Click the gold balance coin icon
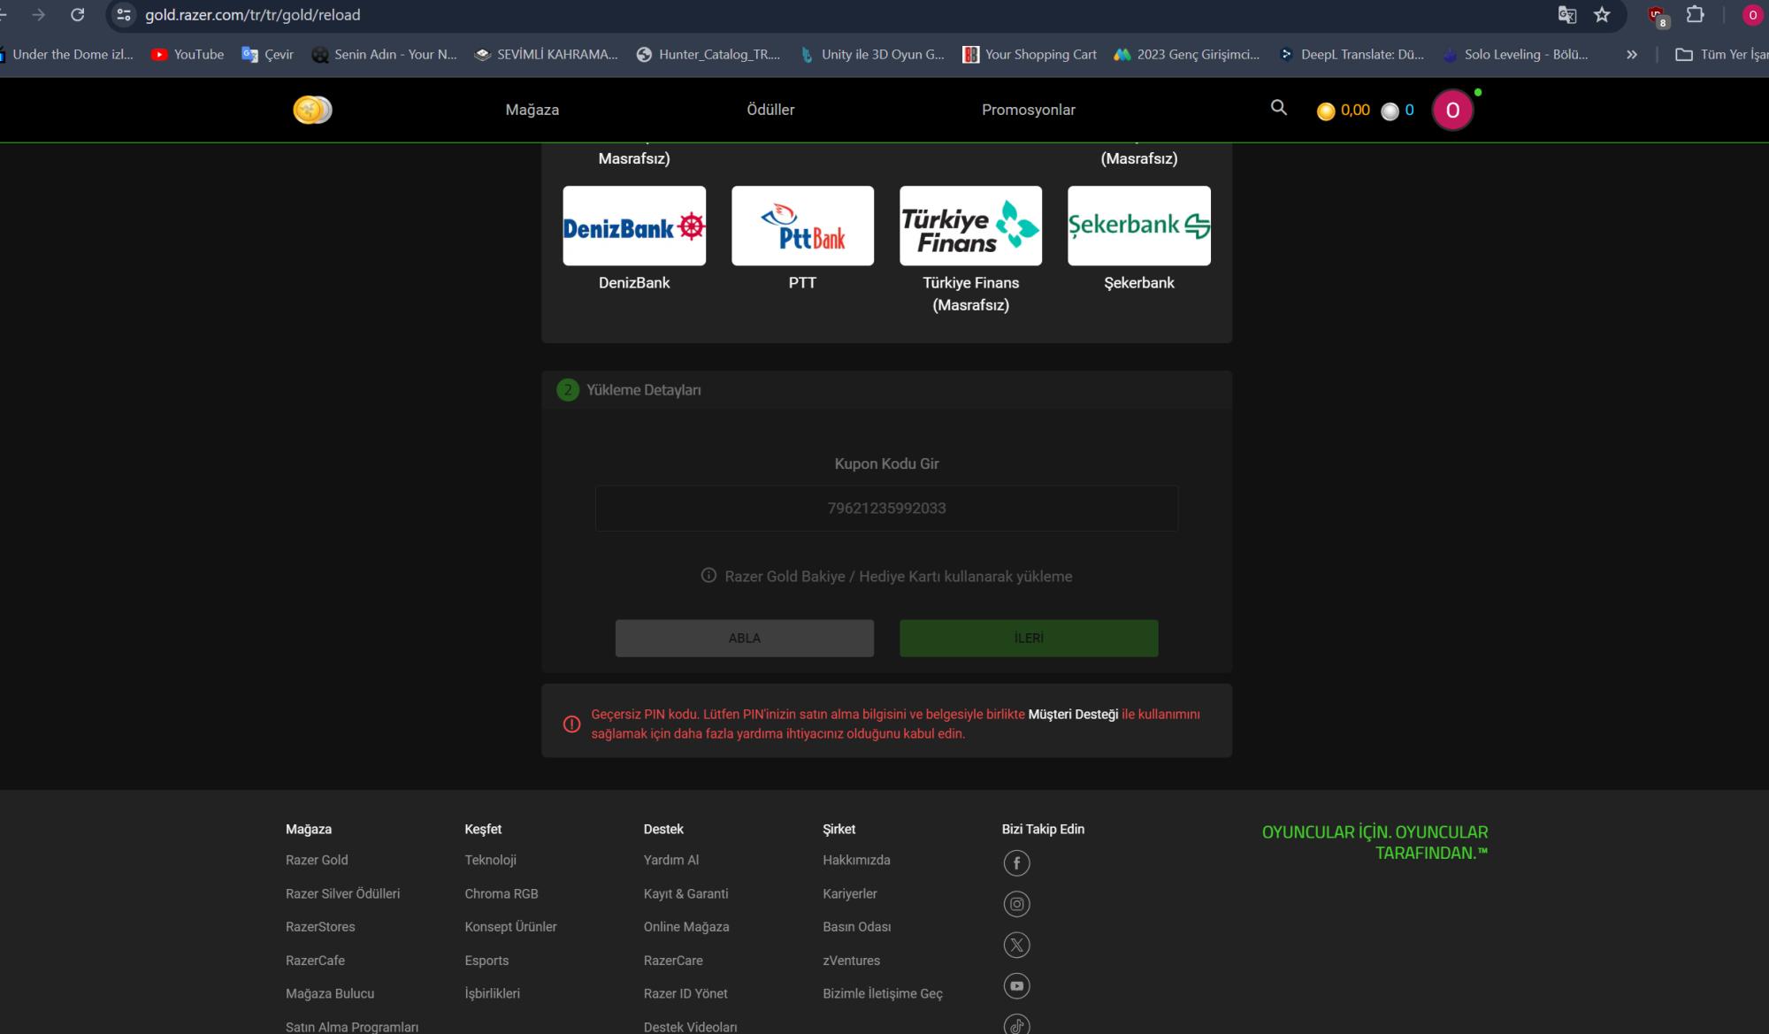The width and height of the screenshot is (1769, 1034). click(1326, 111)
